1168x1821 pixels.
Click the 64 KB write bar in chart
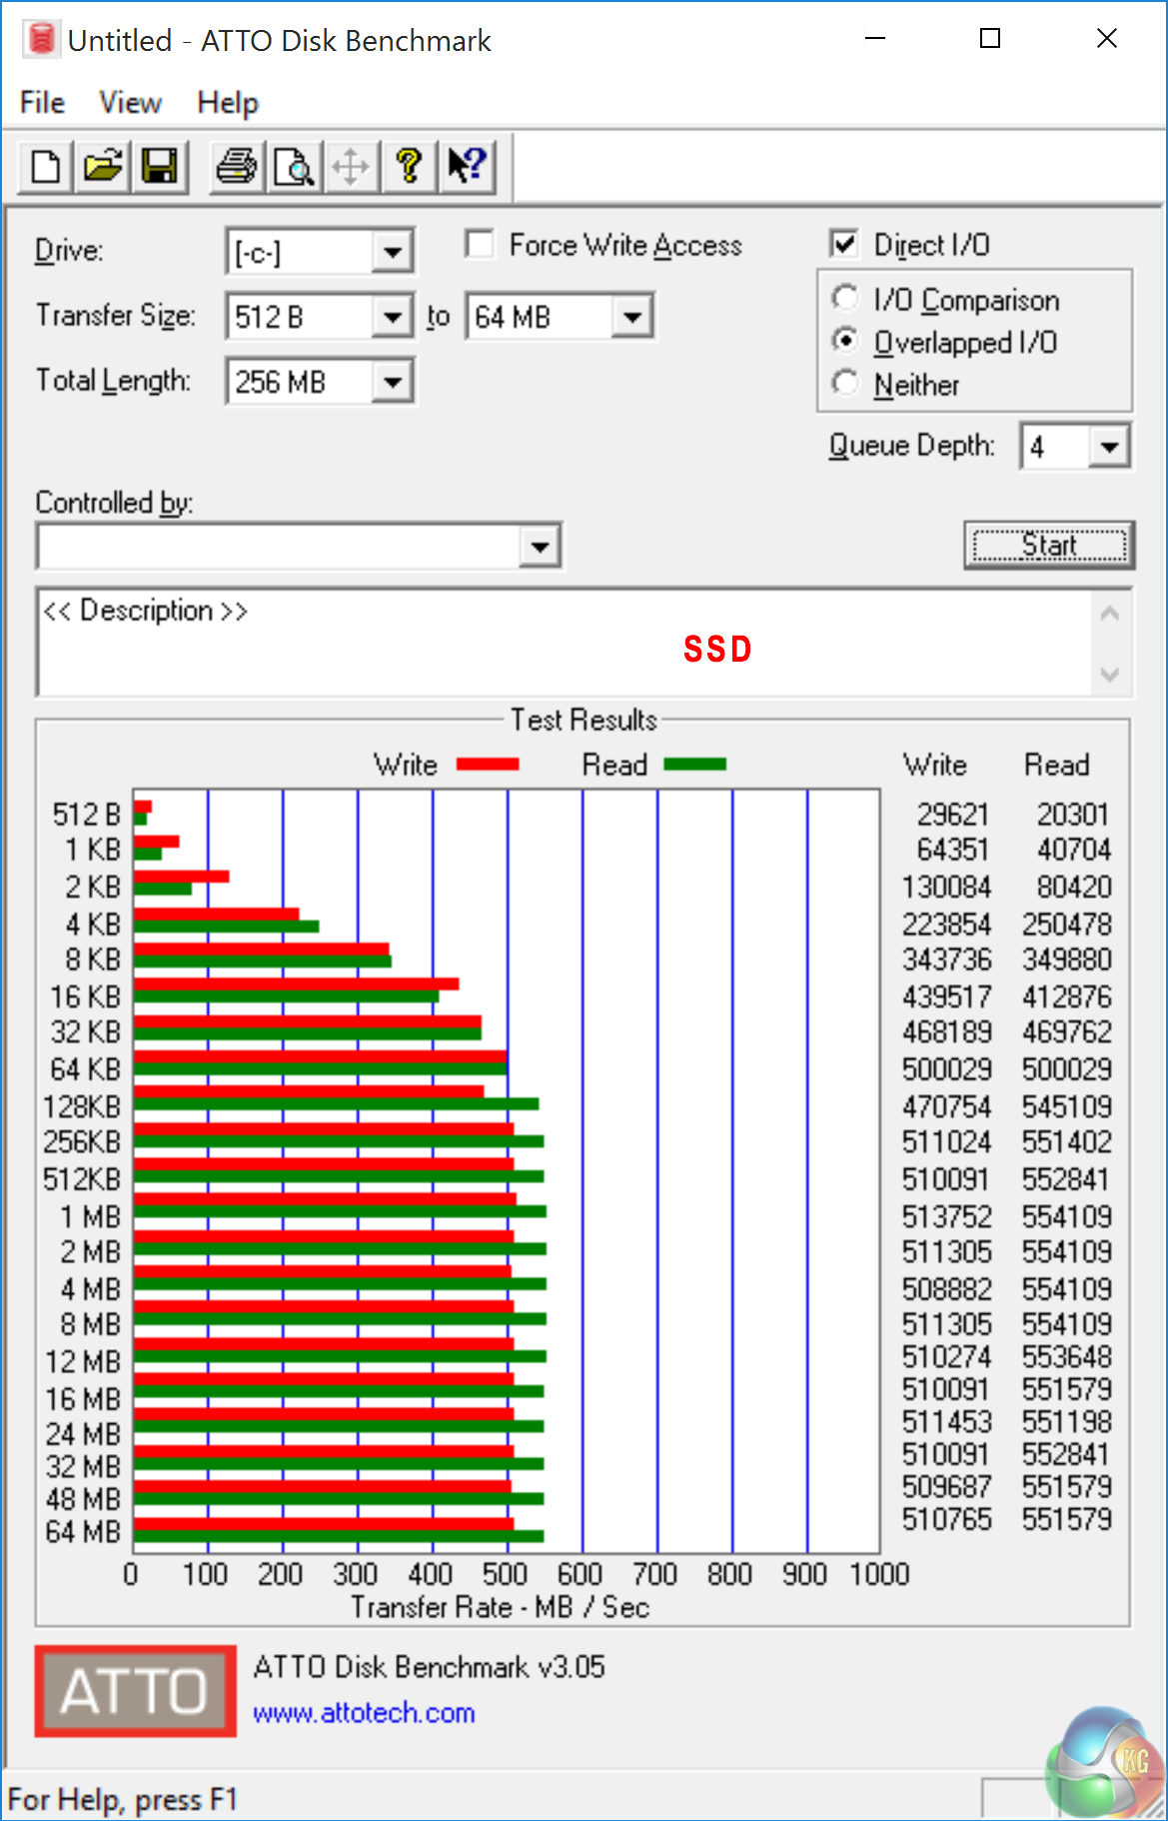pyautogui.click(x=321, y=1056)
